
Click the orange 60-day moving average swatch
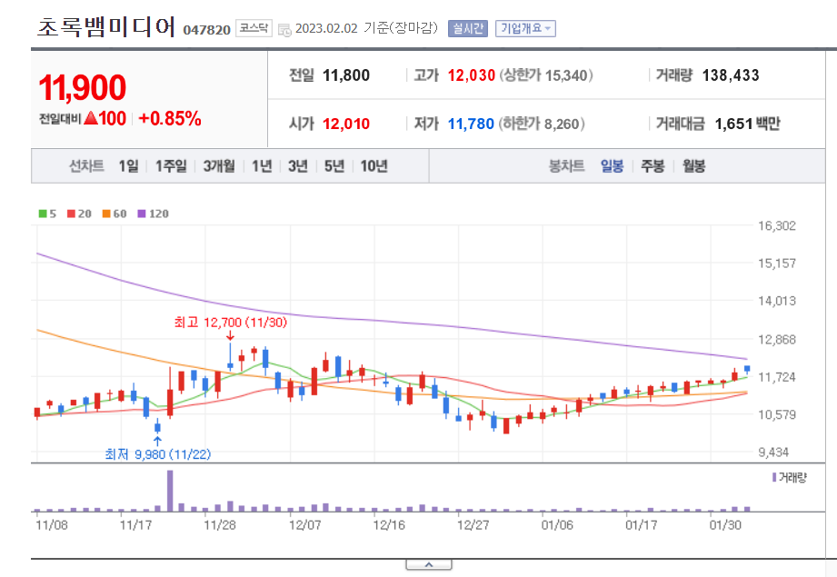pos(106,214)
